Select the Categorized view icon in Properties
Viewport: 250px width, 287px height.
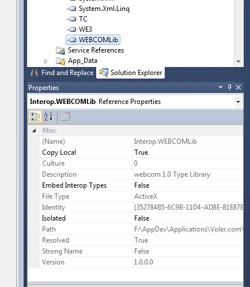pos(35,117)
